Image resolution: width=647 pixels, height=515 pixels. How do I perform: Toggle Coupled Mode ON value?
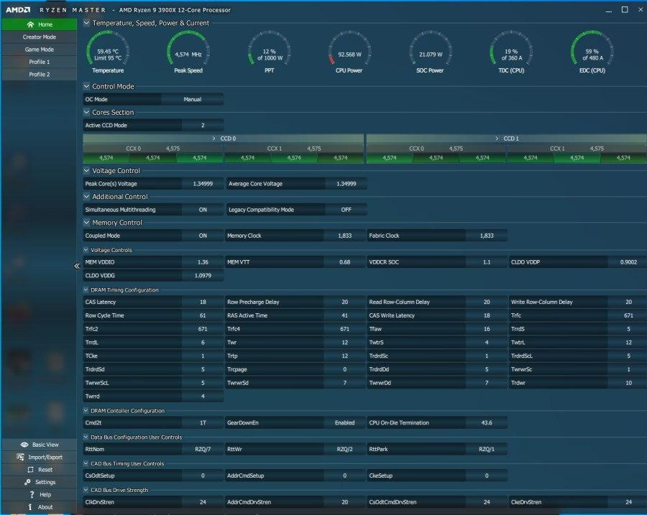203,236
